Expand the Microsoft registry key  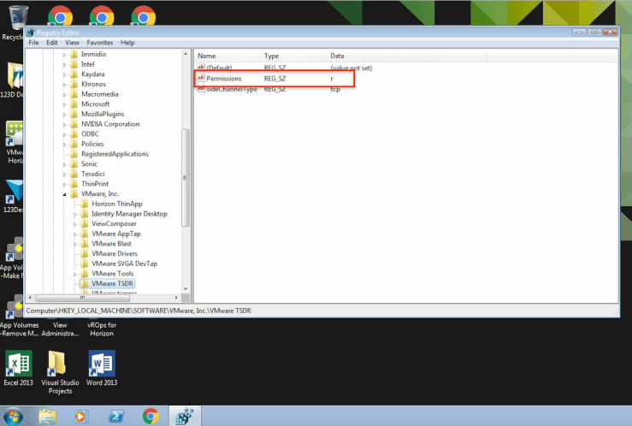(64, 104)
